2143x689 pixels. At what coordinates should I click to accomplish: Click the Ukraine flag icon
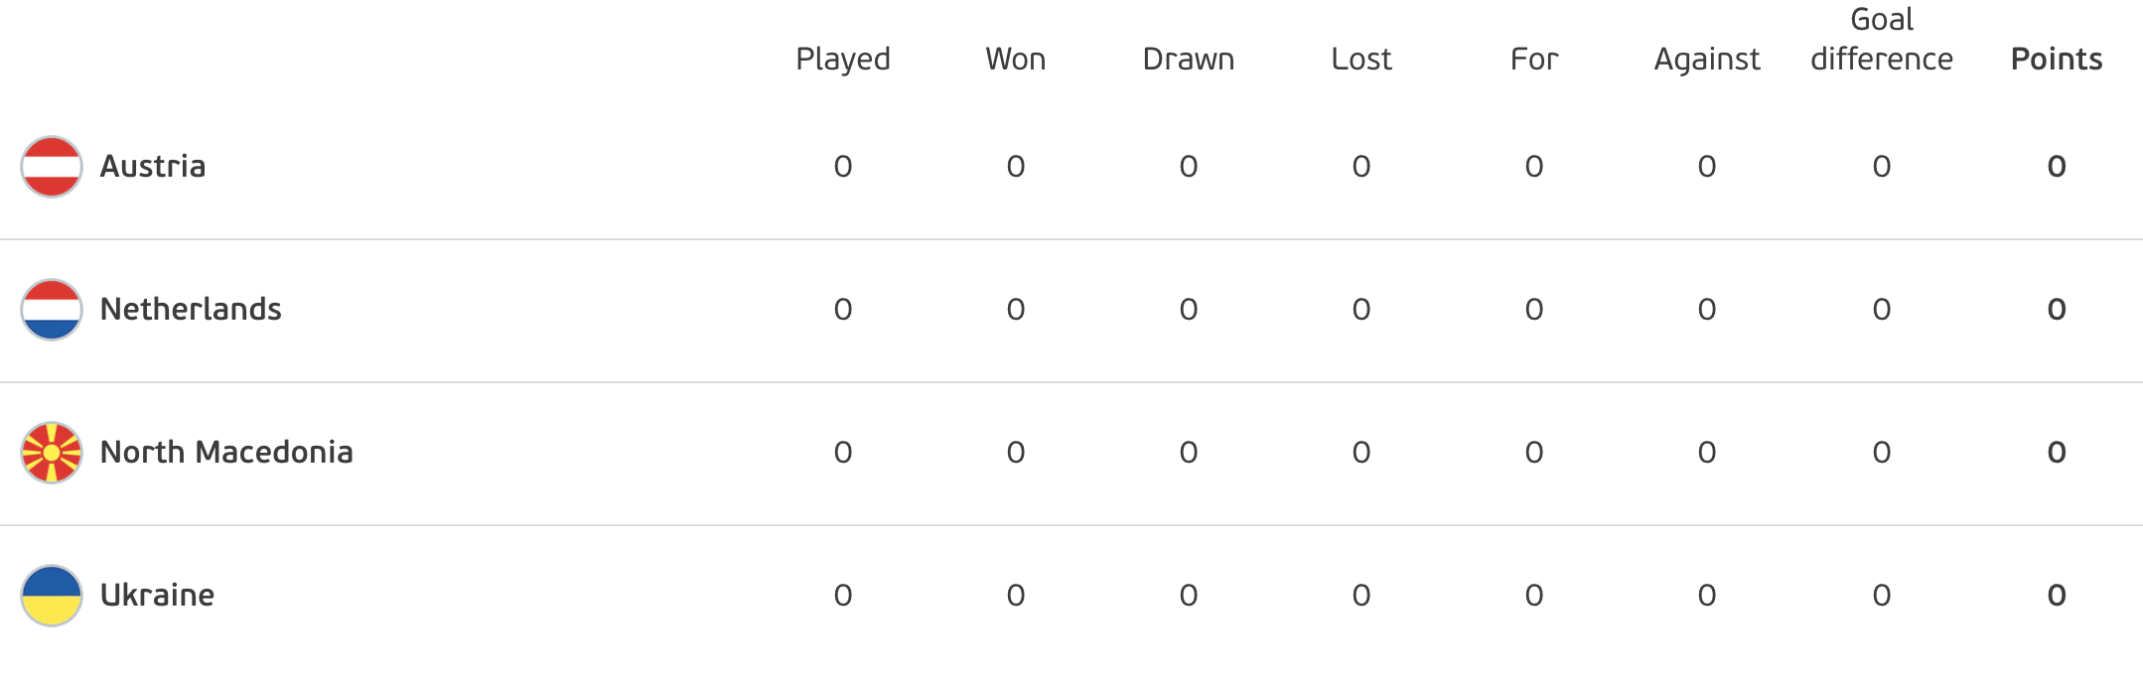52,596
